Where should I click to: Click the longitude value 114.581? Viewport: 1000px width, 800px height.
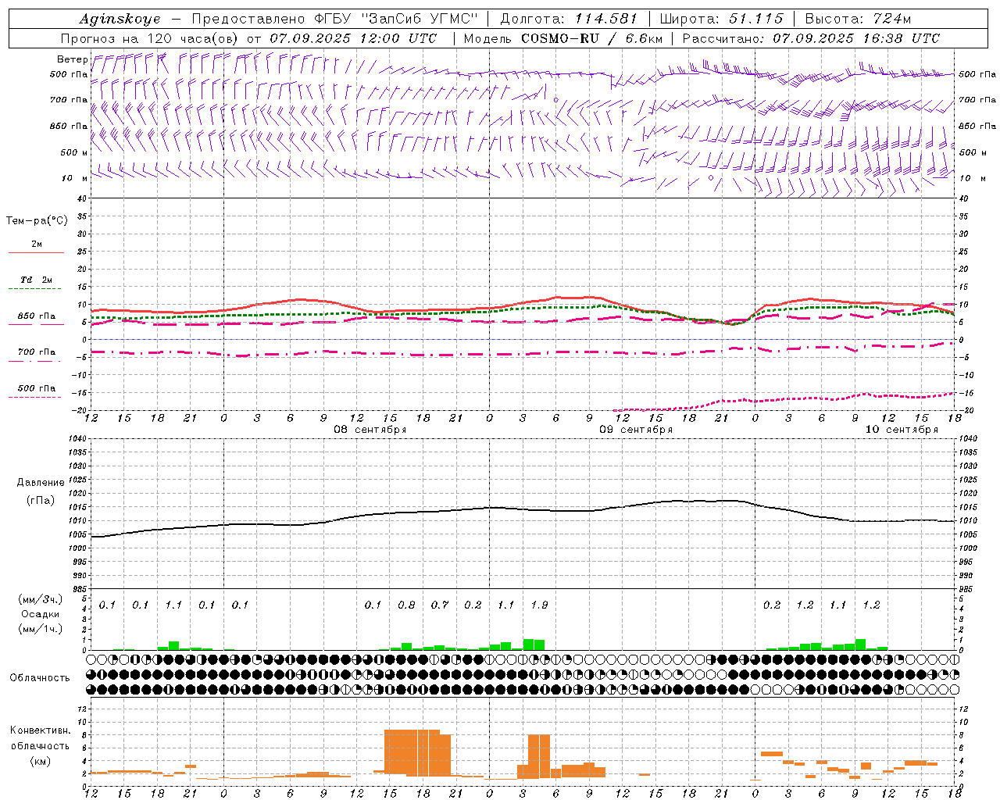[x=606, y=19]
